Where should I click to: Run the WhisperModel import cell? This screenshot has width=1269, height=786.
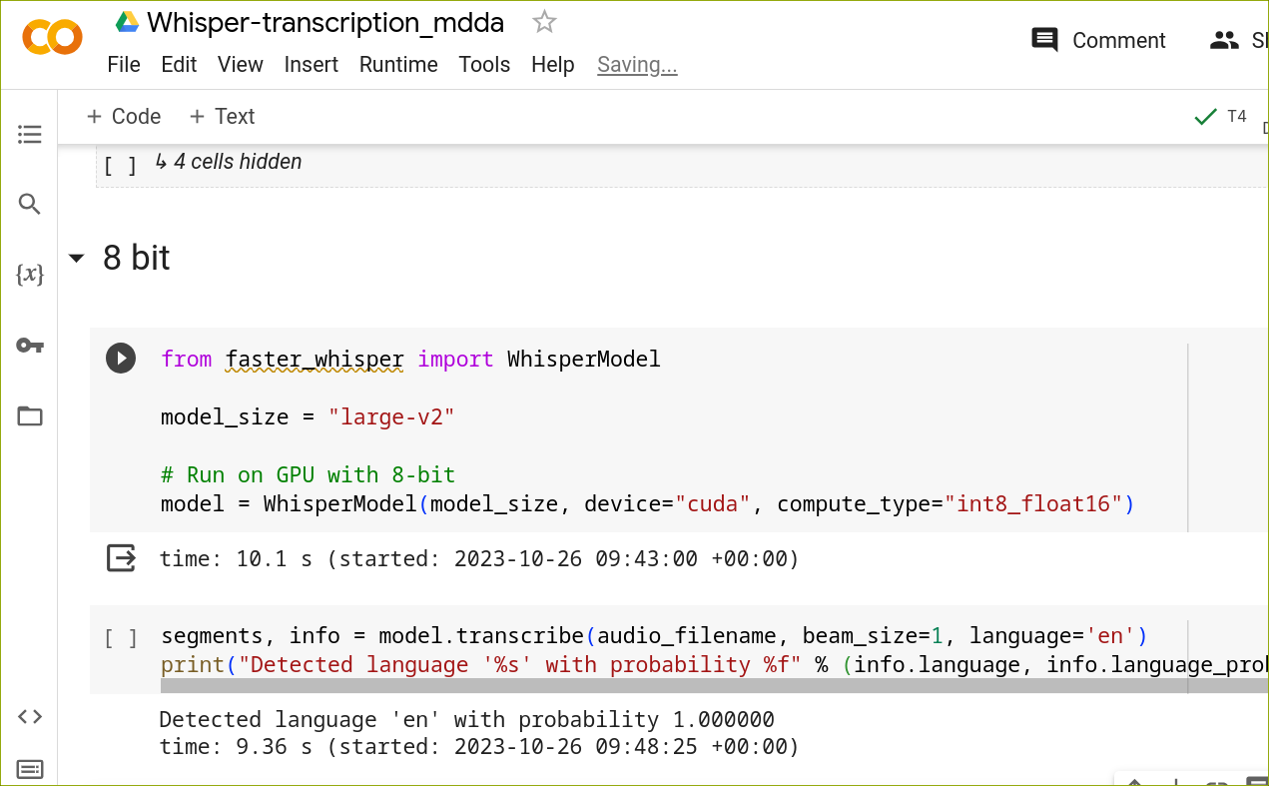tap(121, 359)
